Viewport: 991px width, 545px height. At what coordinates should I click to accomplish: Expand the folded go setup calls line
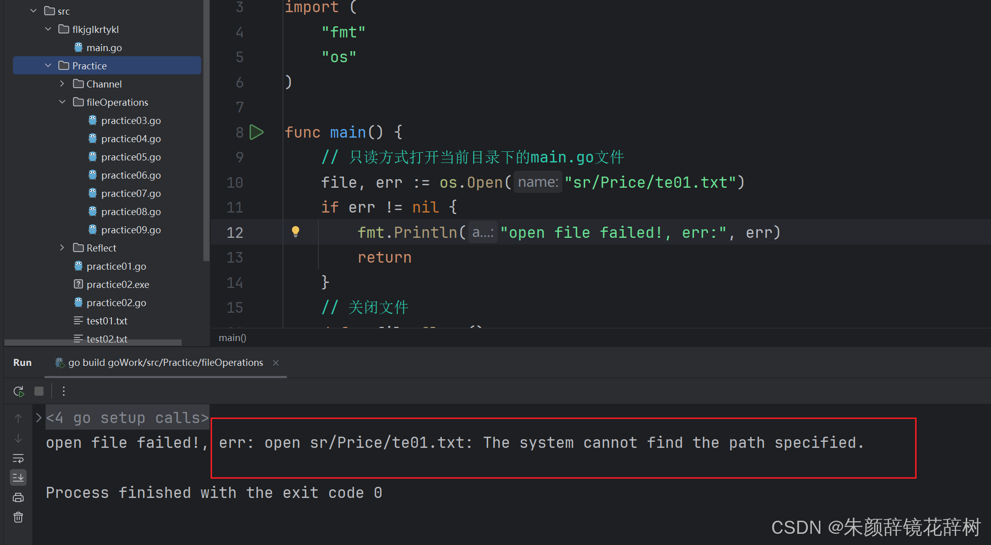point(38,418)
